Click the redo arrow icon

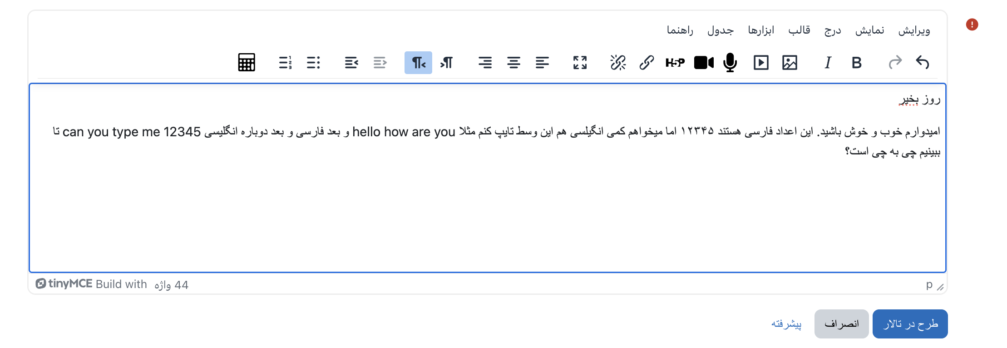click(x=895, y=62)
